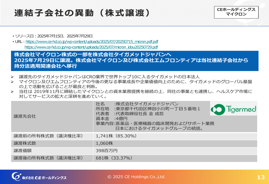Click the CEホールディングス マイクロン label box
269x184 pixels.
click(236, 12)
